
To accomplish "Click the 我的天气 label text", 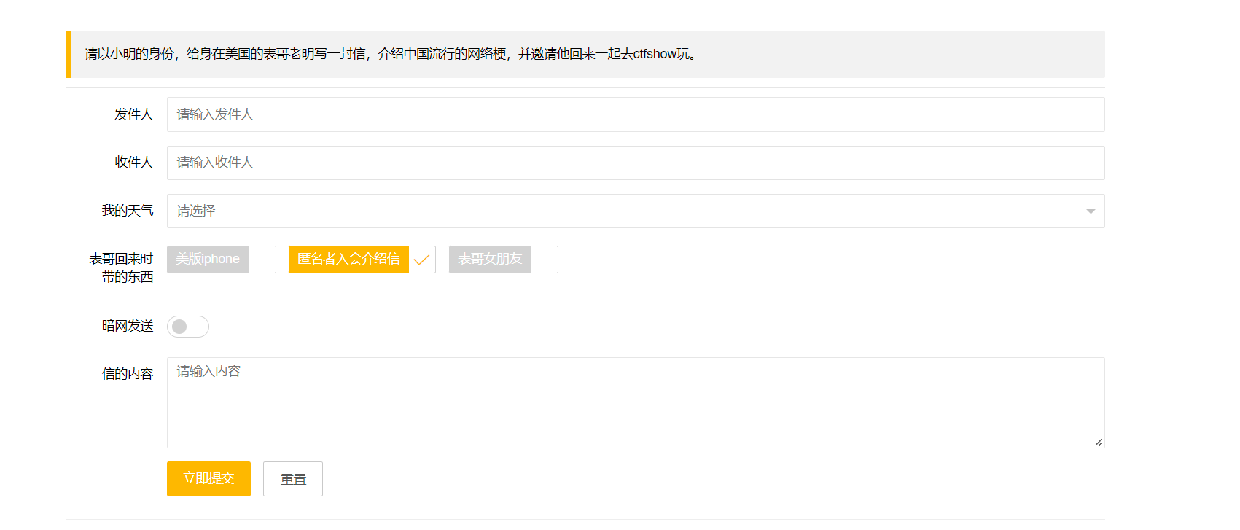I will (x=128, y=211).
